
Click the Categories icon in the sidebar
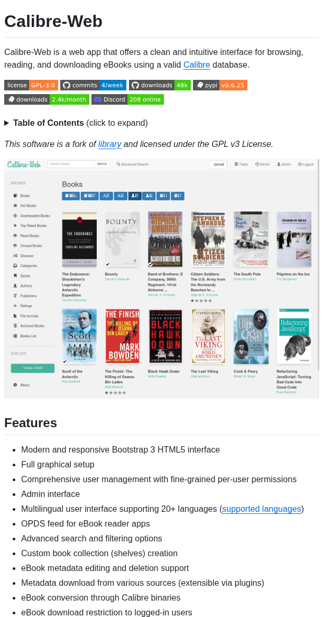pyautogui.click(x=15, y=265)
